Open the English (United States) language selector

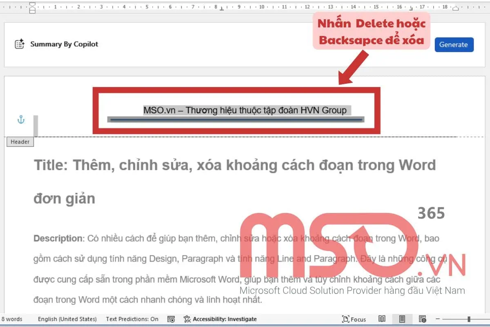(x=67, y=319)
